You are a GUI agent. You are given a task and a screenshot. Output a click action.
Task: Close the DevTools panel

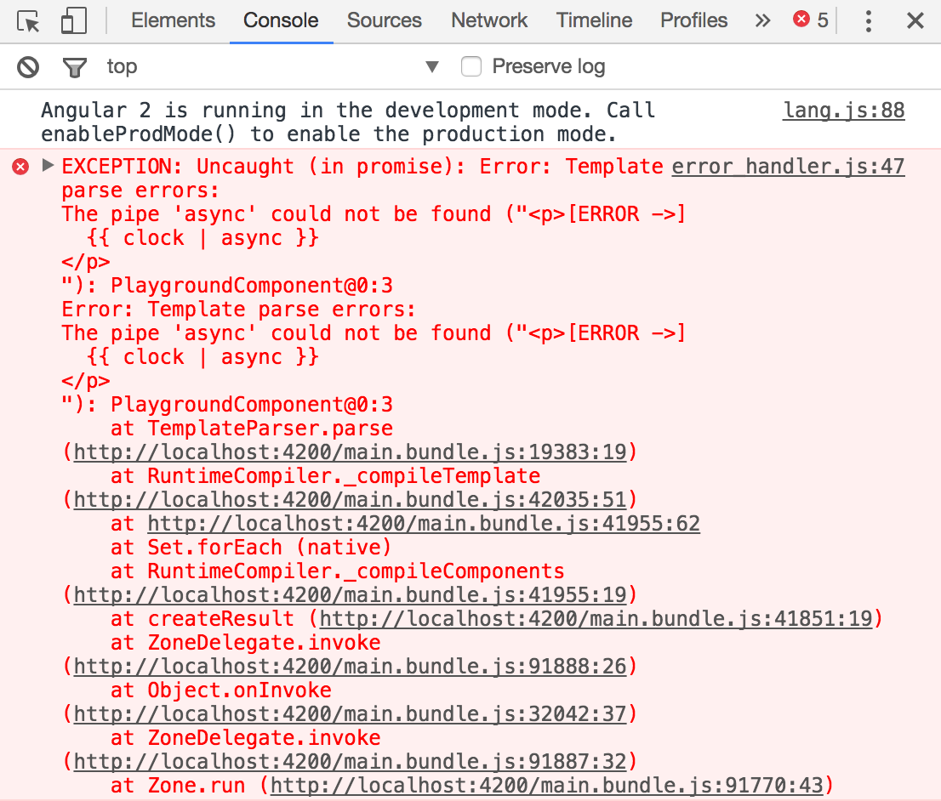tap(915, 21)
